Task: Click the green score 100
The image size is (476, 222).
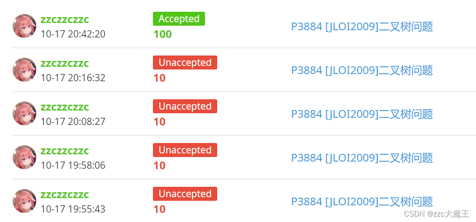Action: [x=162, y=35]
